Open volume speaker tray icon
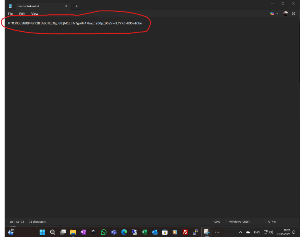Viewport: 300px width, 237px height. tap(271, 232)
